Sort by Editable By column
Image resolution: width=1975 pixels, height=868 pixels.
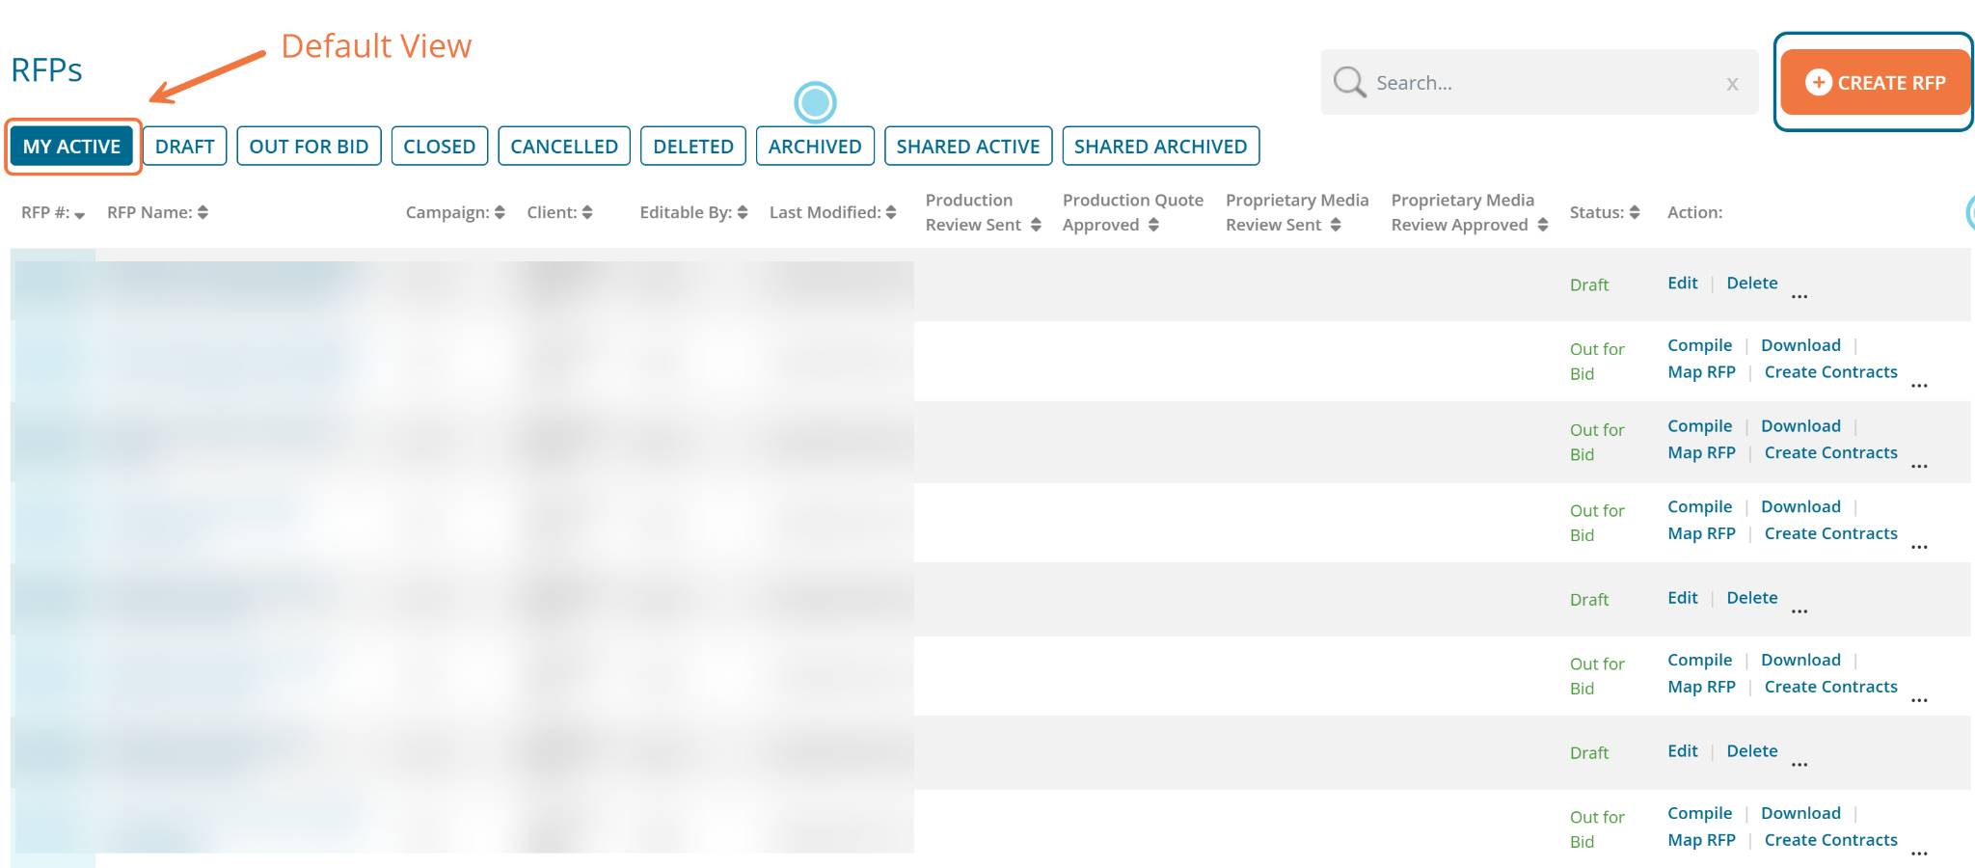point(743,212)
